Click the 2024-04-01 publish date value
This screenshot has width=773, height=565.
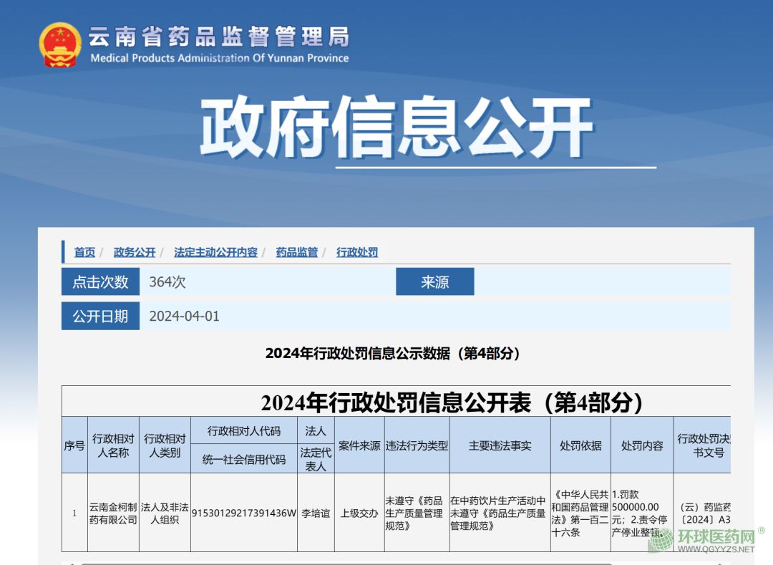(x=184, y=316)
